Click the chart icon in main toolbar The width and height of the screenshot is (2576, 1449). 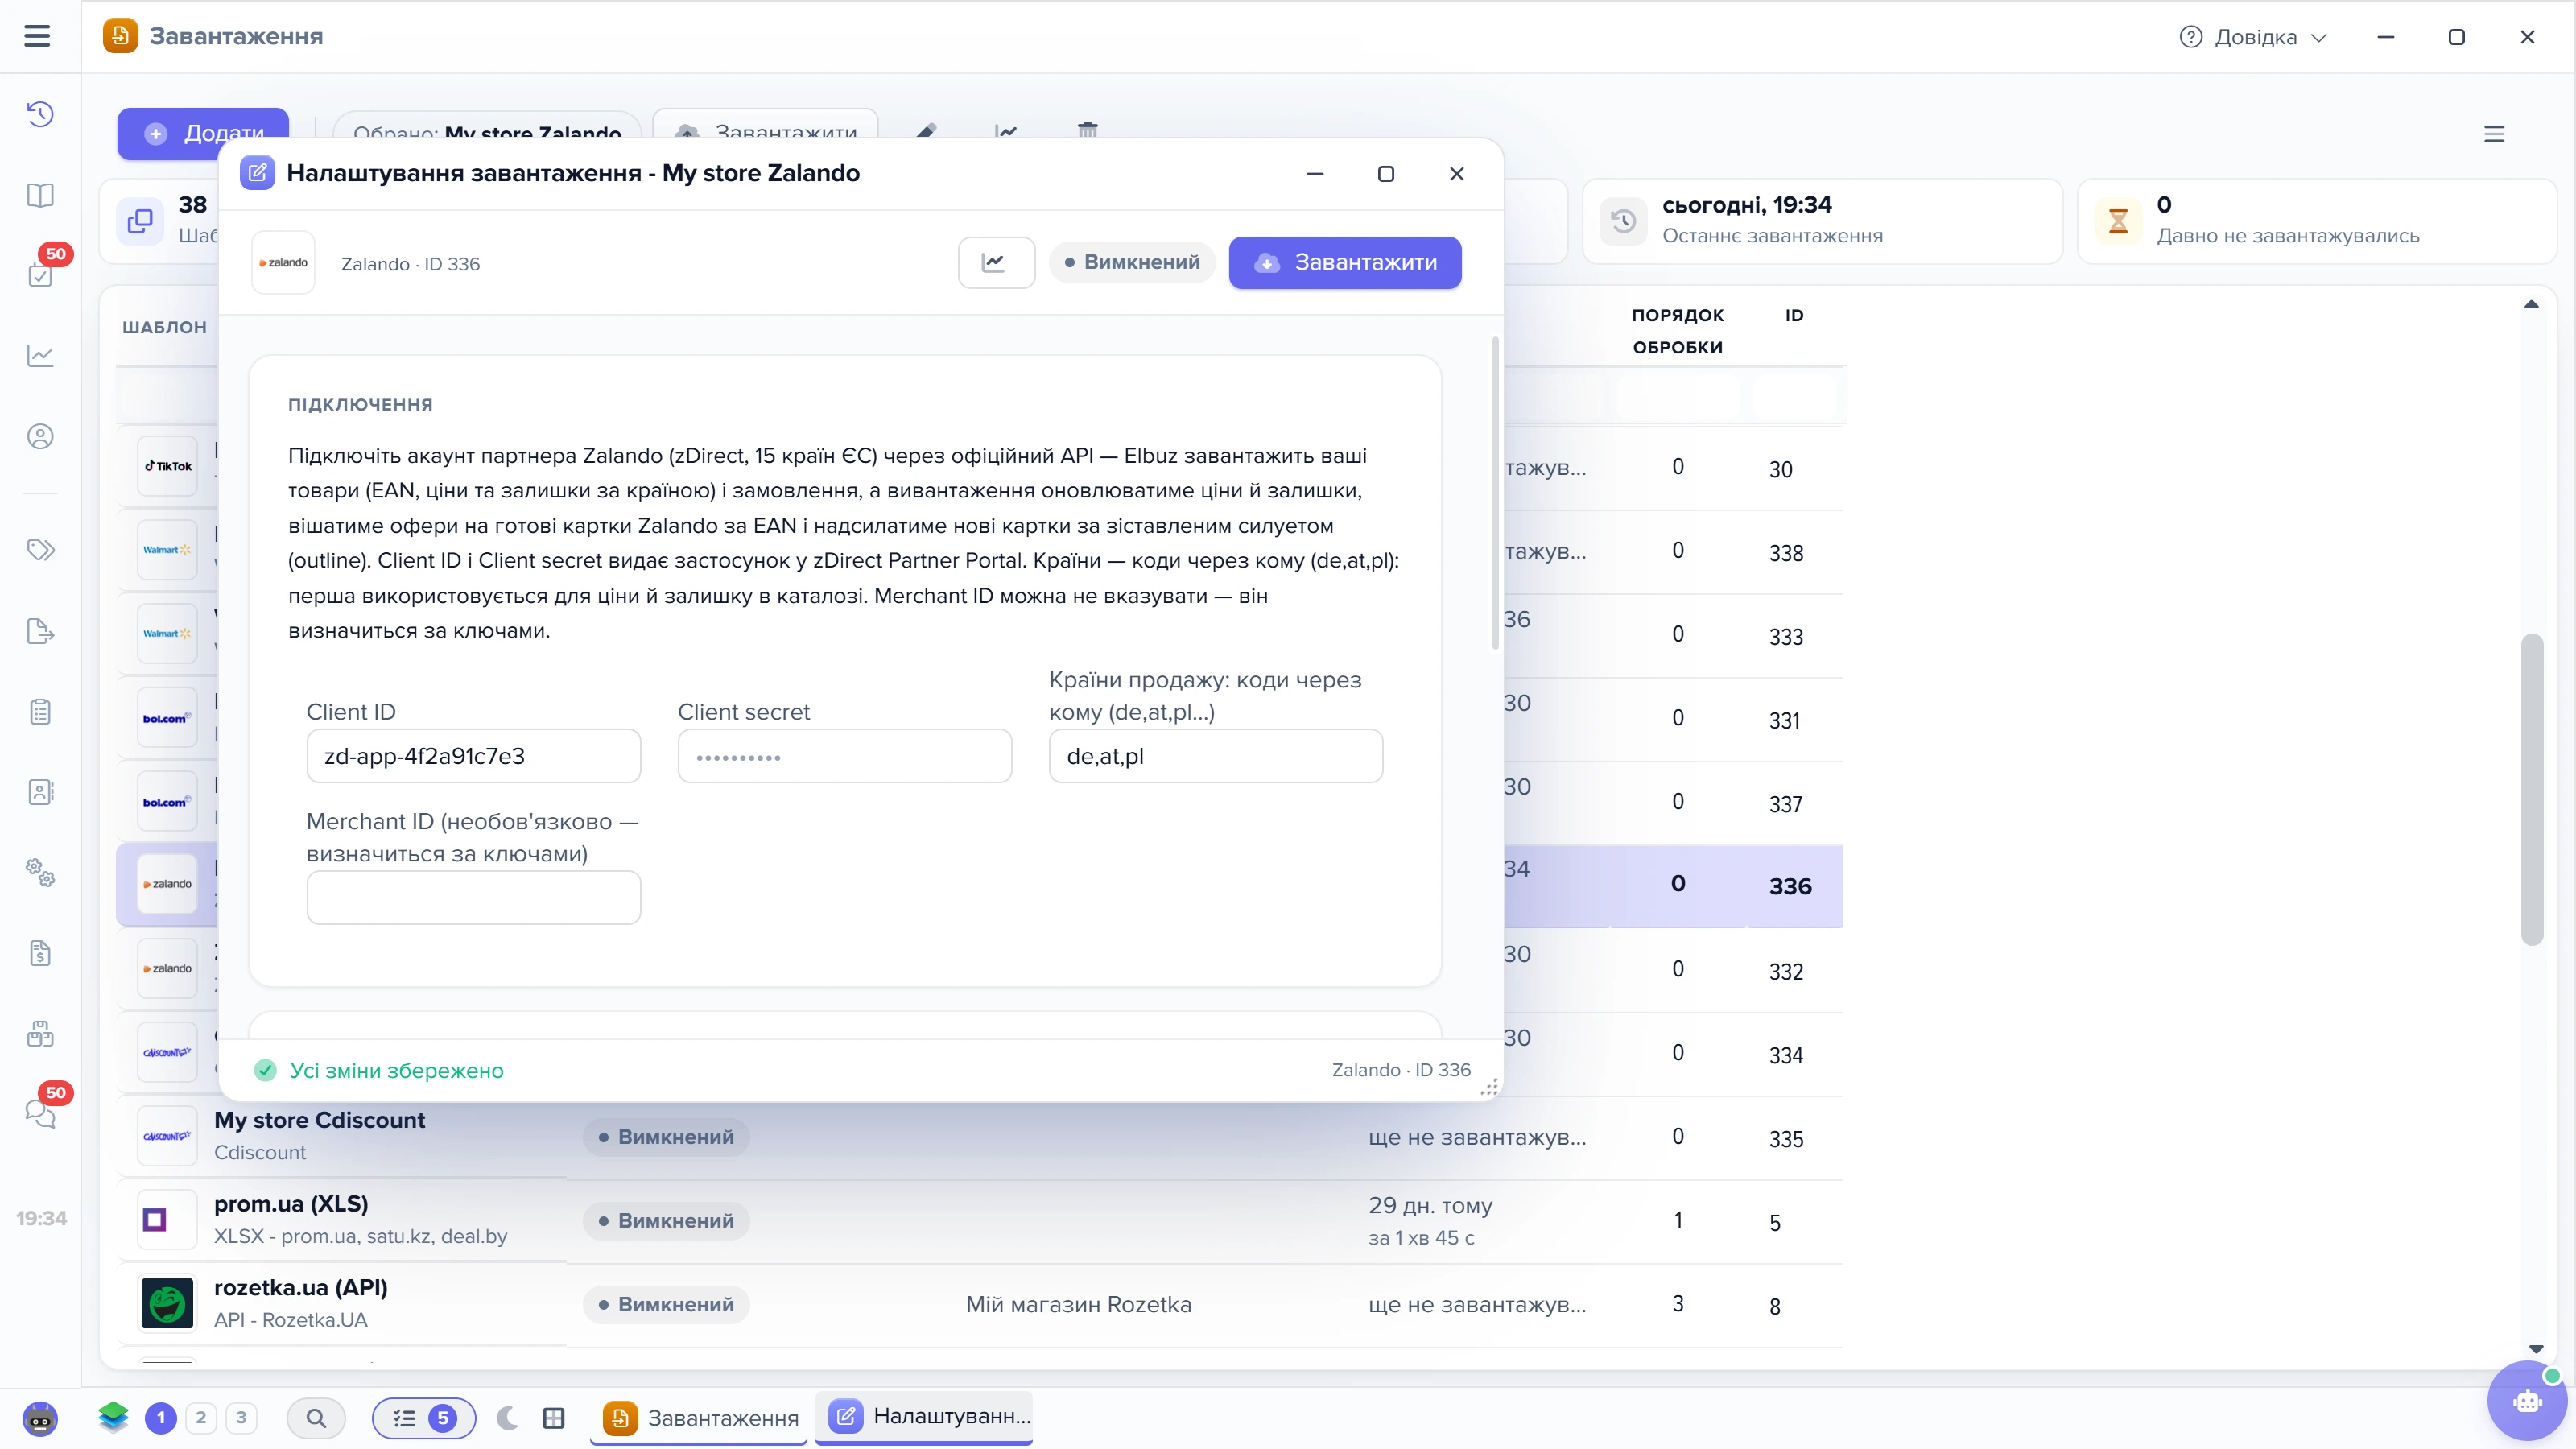coord(1007,132)
